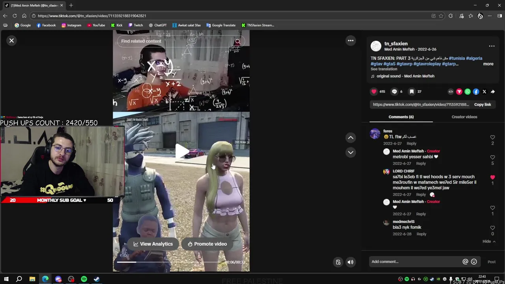Viewport: 505px width, 284px height.
Task: Open the emoji picker in the comment box
Action: point(474,262)
